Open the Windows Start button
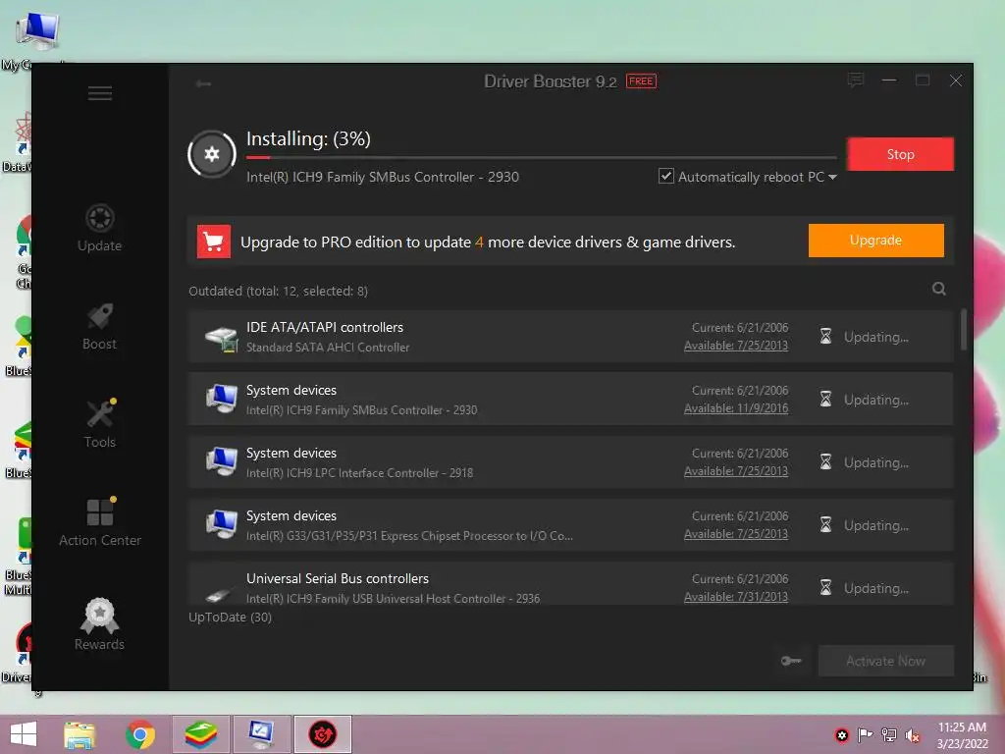This screenshot has height=754, width=1005. tap(24, 734)
